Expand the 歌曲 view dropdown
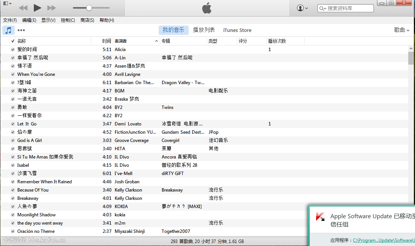Image resolution: width=415 pixels, height=246 pixels. pyautogui.click(x=401, y=30)
